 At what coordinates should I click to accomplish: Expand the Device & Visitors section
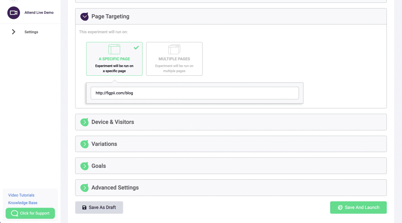tap(113, 122)
